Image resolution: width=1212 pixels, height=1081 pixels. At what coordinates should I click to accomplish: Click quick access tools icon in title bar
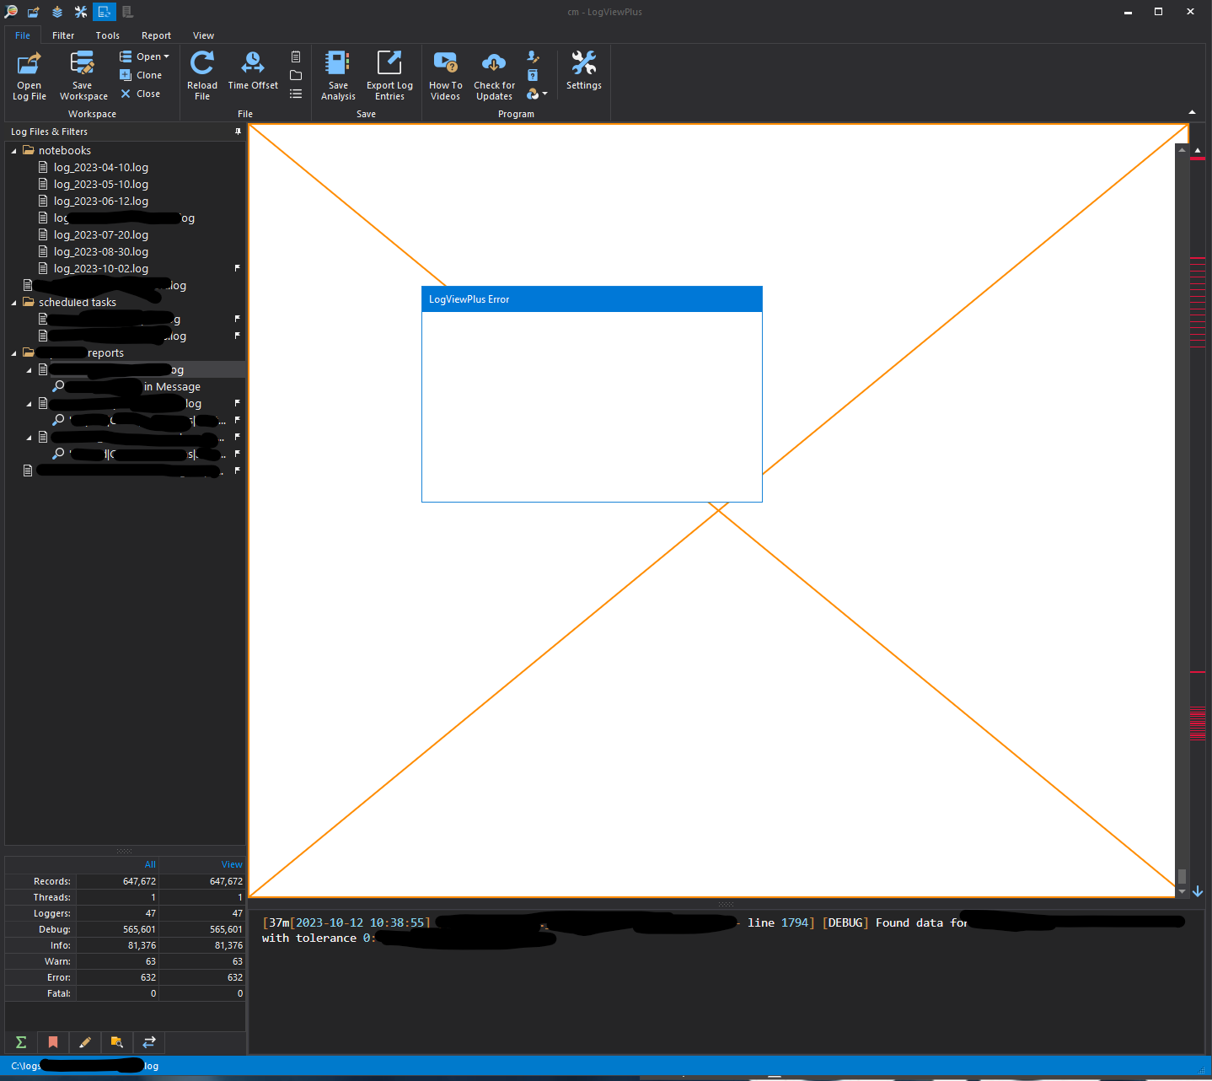coord(81,12)
